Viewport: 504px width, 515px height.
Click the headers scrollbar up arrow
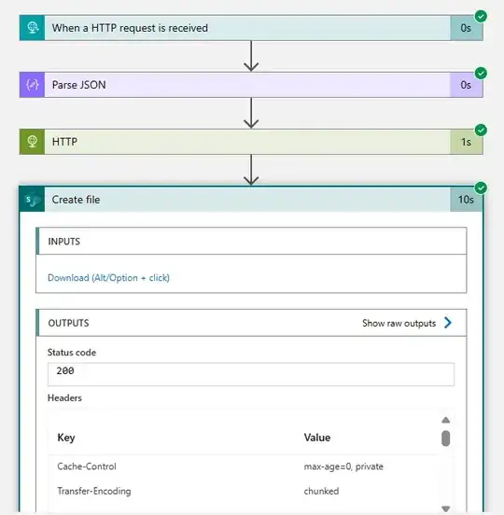pos(445,420)
